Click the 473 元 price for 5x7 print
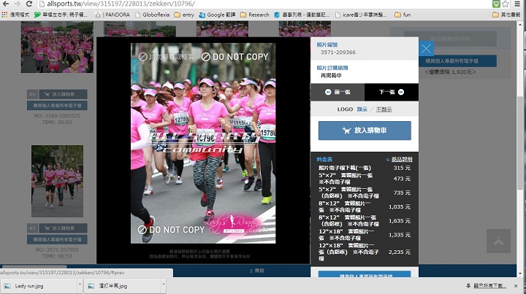 click(x=402, y=179)
